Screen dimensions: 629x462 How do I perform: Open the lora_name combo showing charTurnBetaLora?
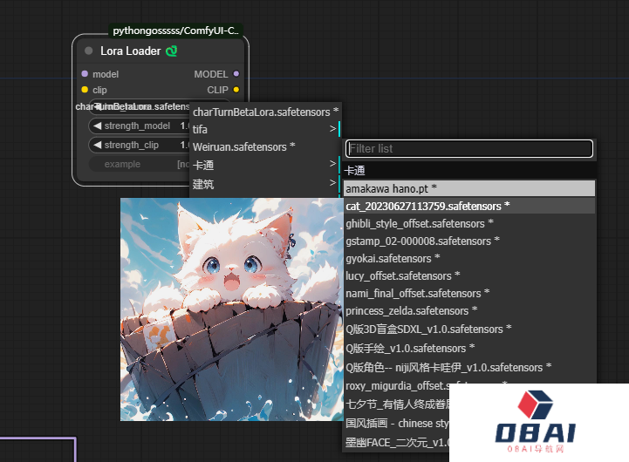pos(139,106)
